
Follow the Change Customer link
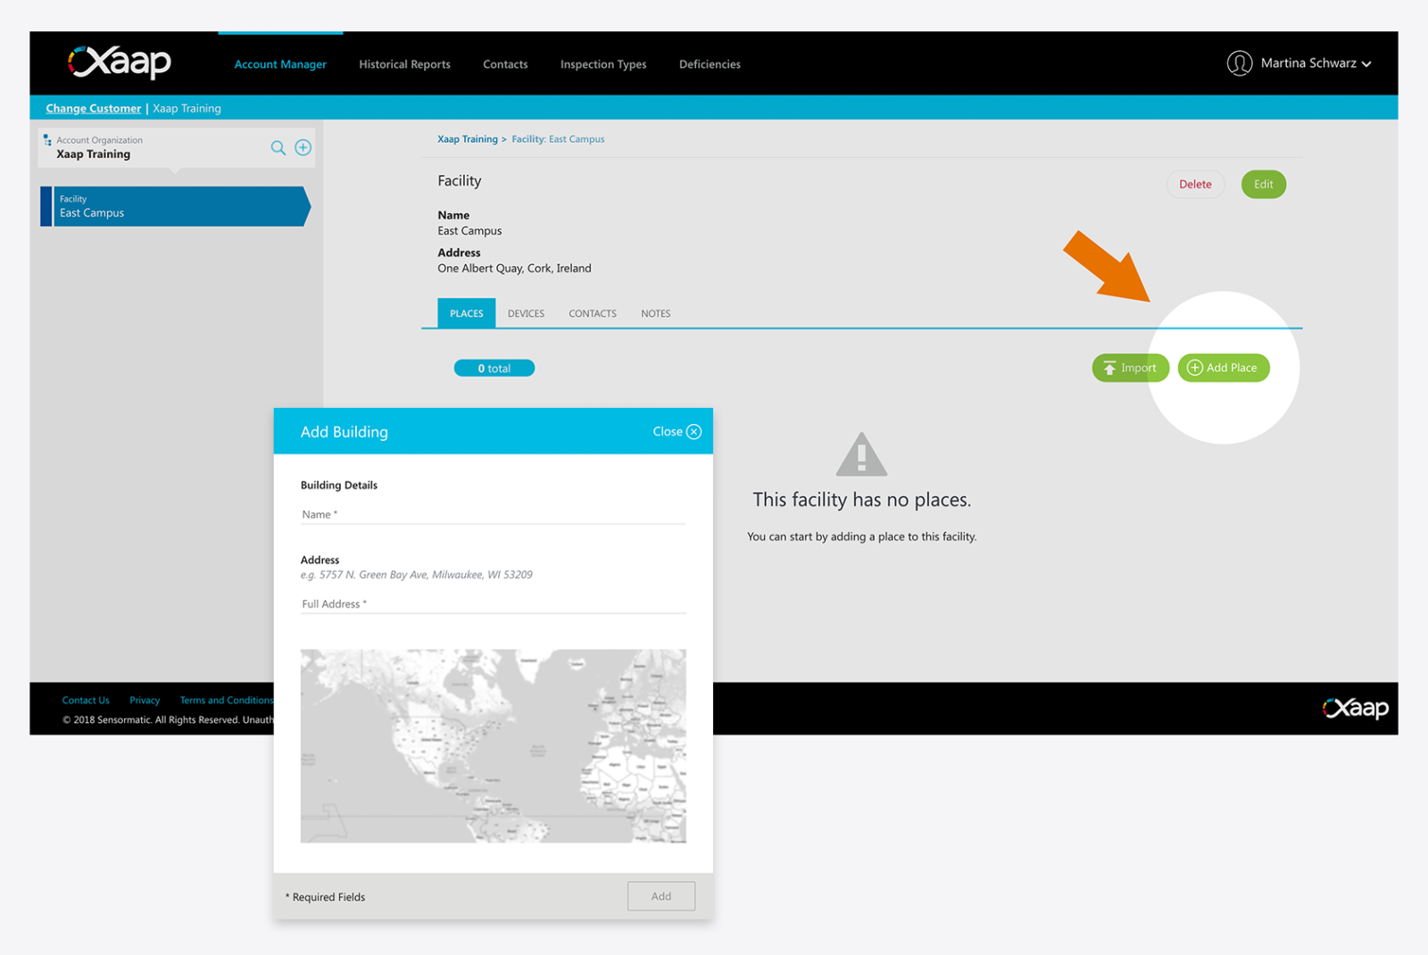pos(93,108)
